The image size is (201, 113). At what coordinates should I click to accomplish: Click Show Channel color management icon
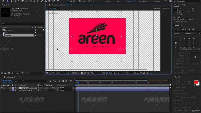click(x=88, y=73)
